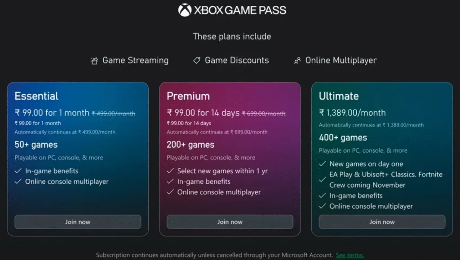This screenshot has height=260, width=460.
Task: Click the Xbox logo icon
Action: click(x=185, y=10)
